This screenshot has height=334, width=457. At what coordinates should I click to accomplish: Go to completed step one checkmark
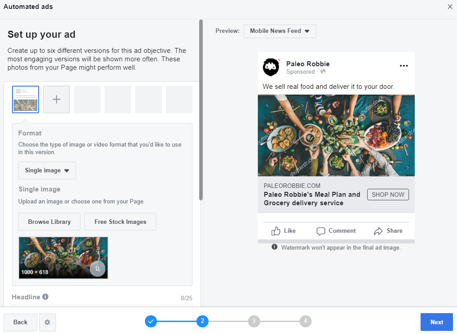[x=151, y=321]
